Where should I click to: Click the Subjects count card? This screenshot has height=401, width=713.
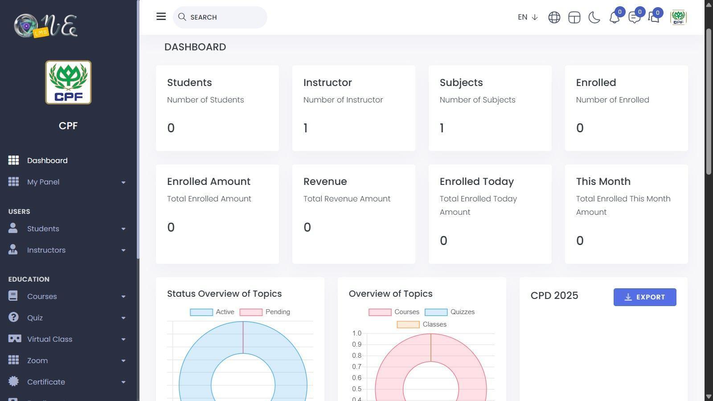[x=490, y=108]
